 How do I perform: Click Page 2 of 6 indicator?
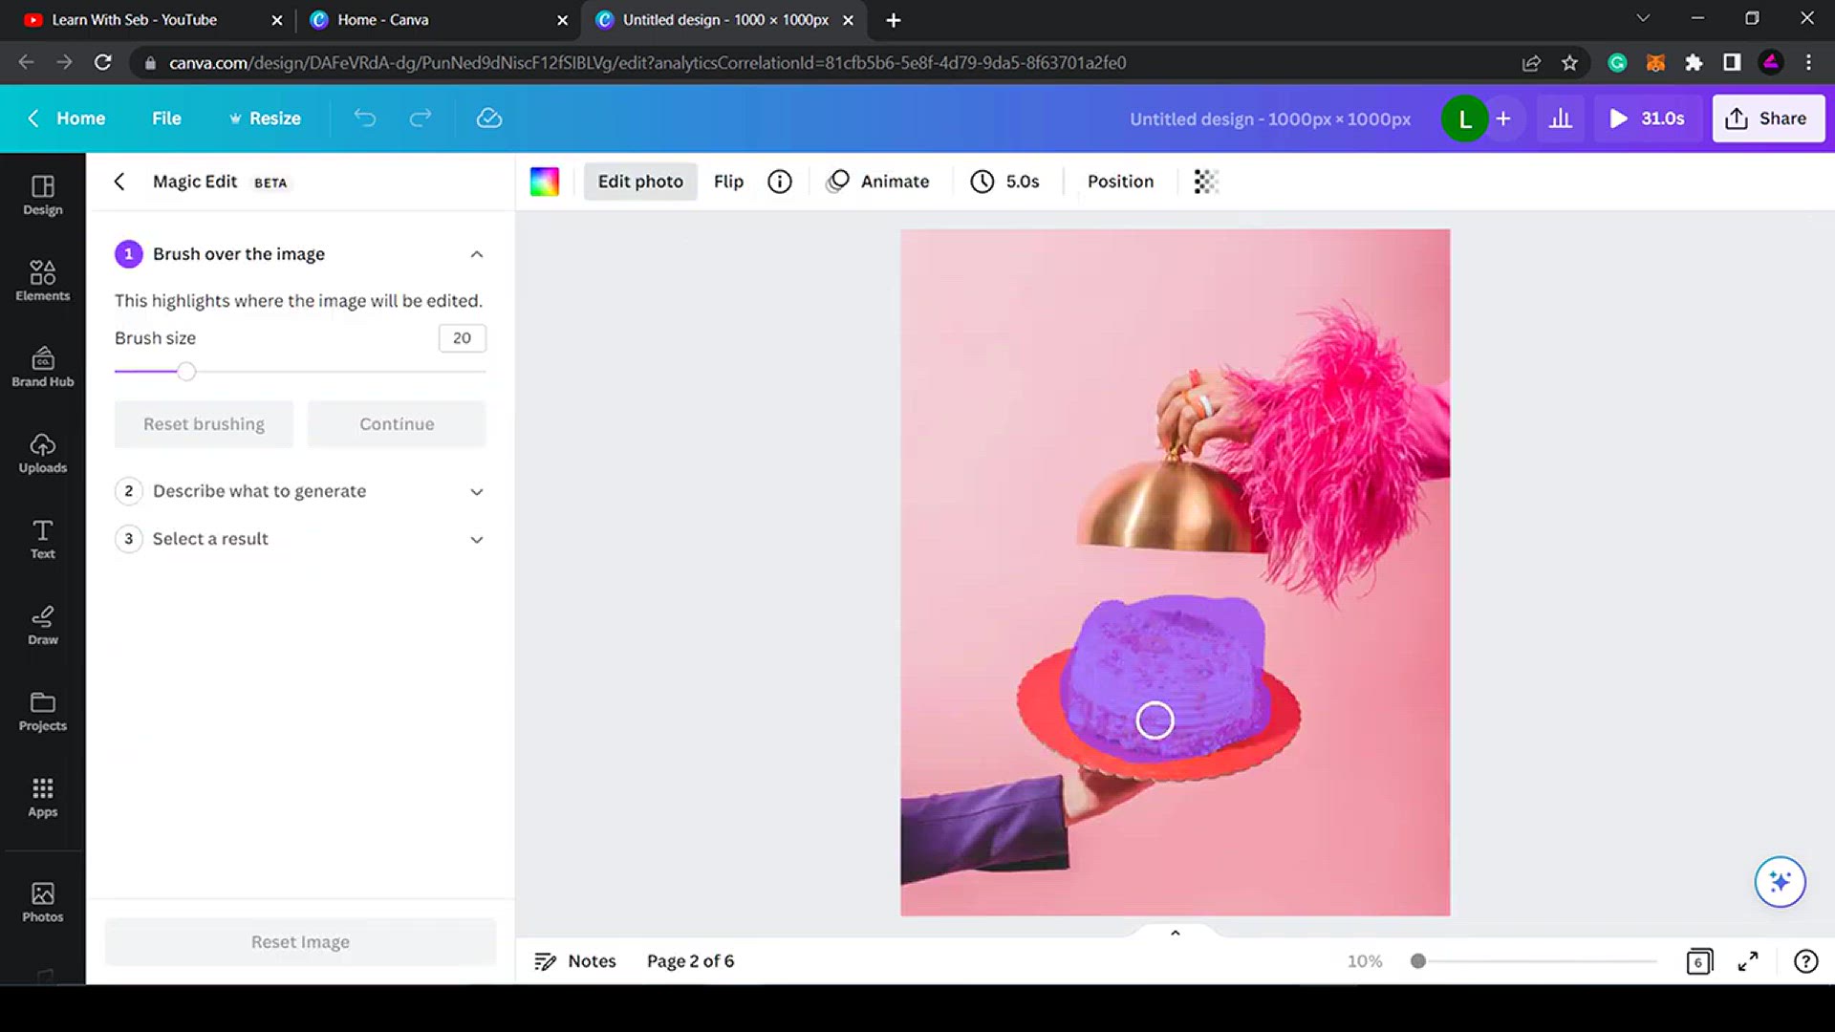[x=690, y=961]
